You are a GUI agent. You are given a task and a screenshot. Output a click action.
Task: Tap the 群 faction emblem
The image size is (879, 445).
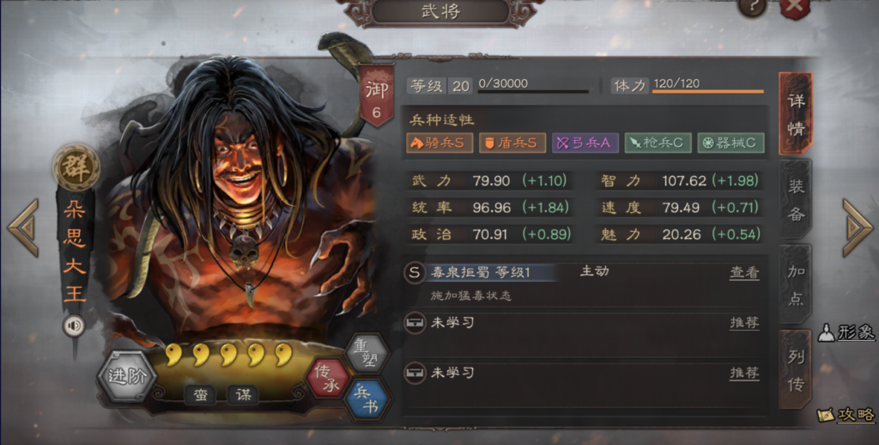pyautogui.click(x=76, y=168)
